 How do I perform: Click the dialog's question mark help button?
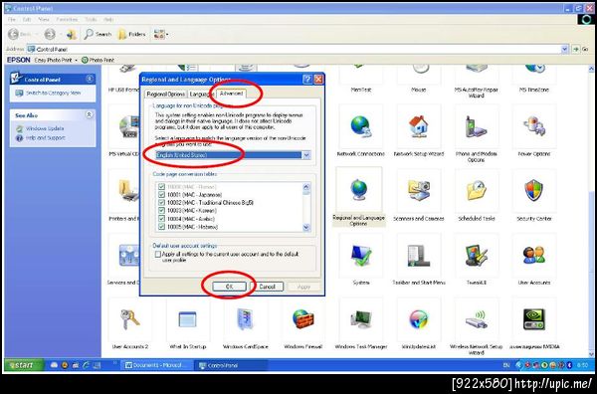(x=307, y=80)
